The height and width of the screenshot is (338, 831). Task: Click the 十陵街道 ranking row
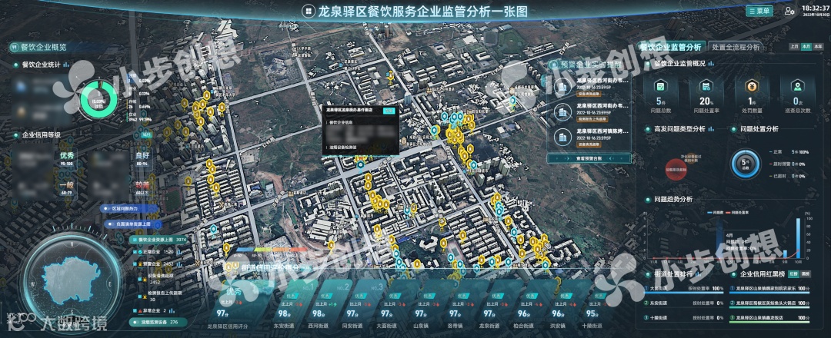(x=685, y=319)
